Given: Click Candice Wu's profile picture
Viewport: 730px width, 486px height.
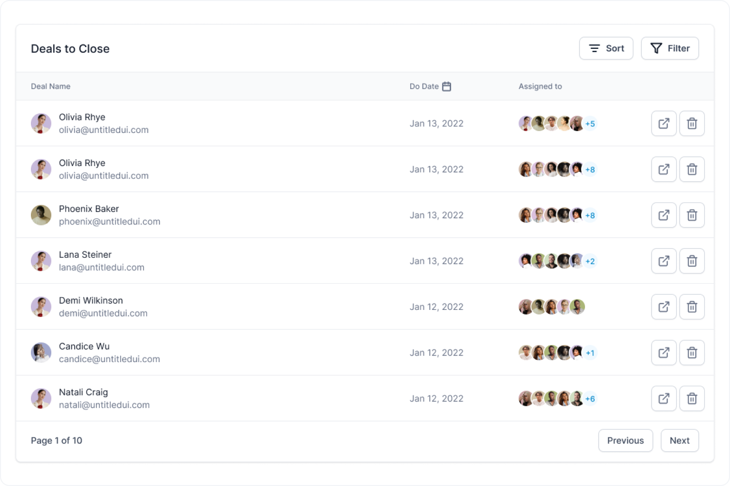Looking at the screenshot, I should click(x=41, y=353).
